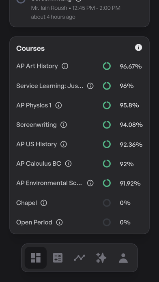159x282 pixels.
Task: Show info for AP Calculus BC
Action: pyautogui.click(x=68, y=164)
